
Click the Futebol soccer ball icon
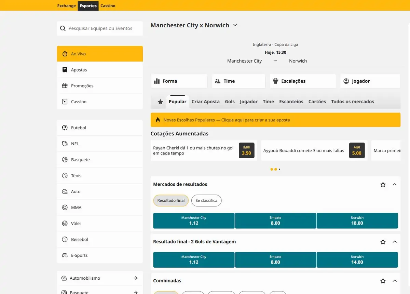65,128
